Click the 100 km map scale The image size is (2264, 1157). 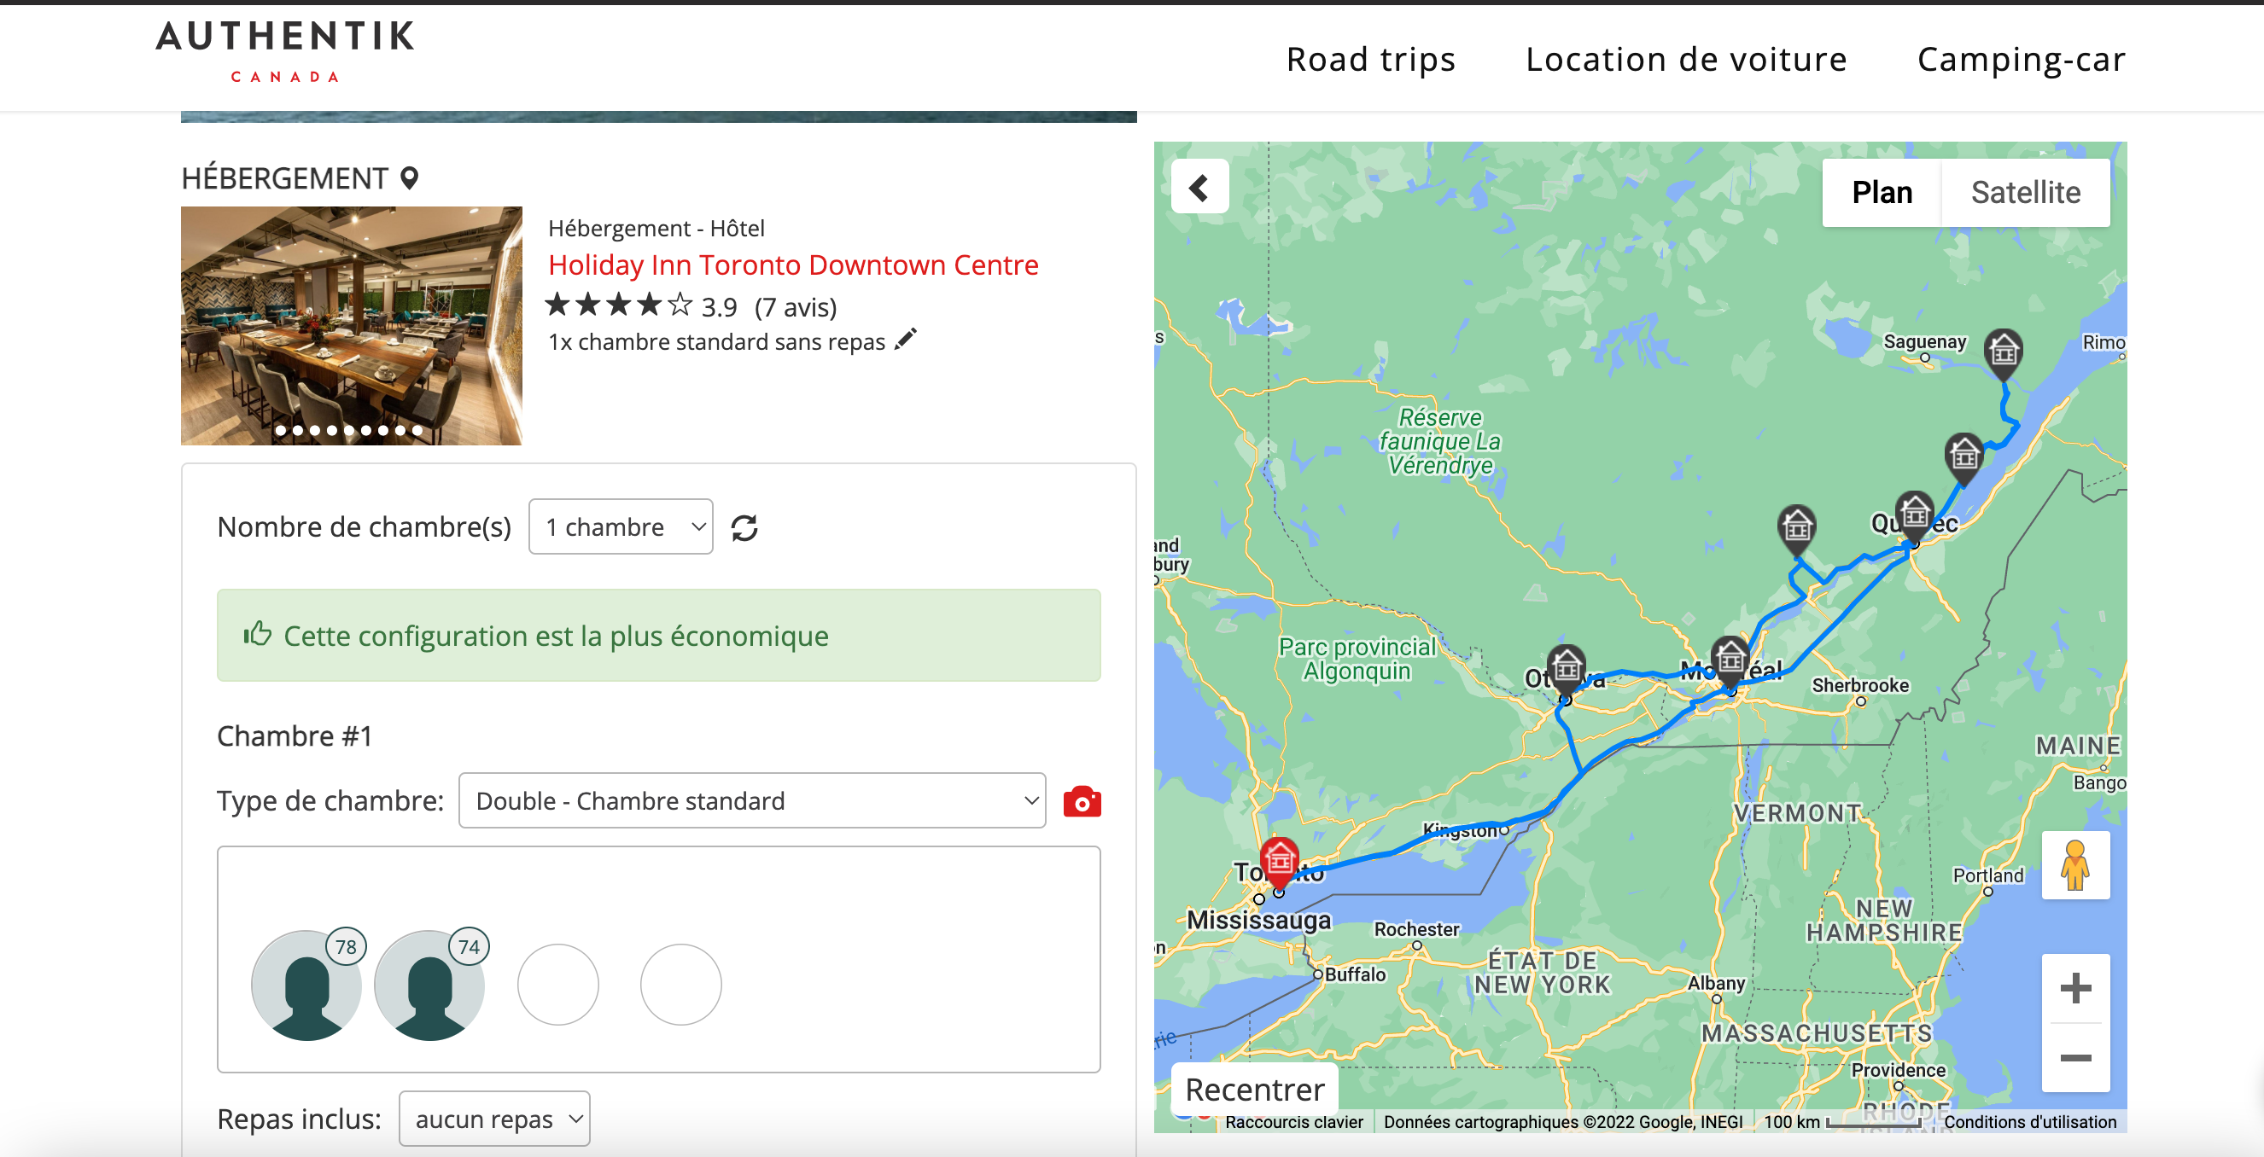point(1842,1121)
